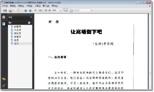
Task: Select the 书名页 bookmark
Action: coord(17,30)
